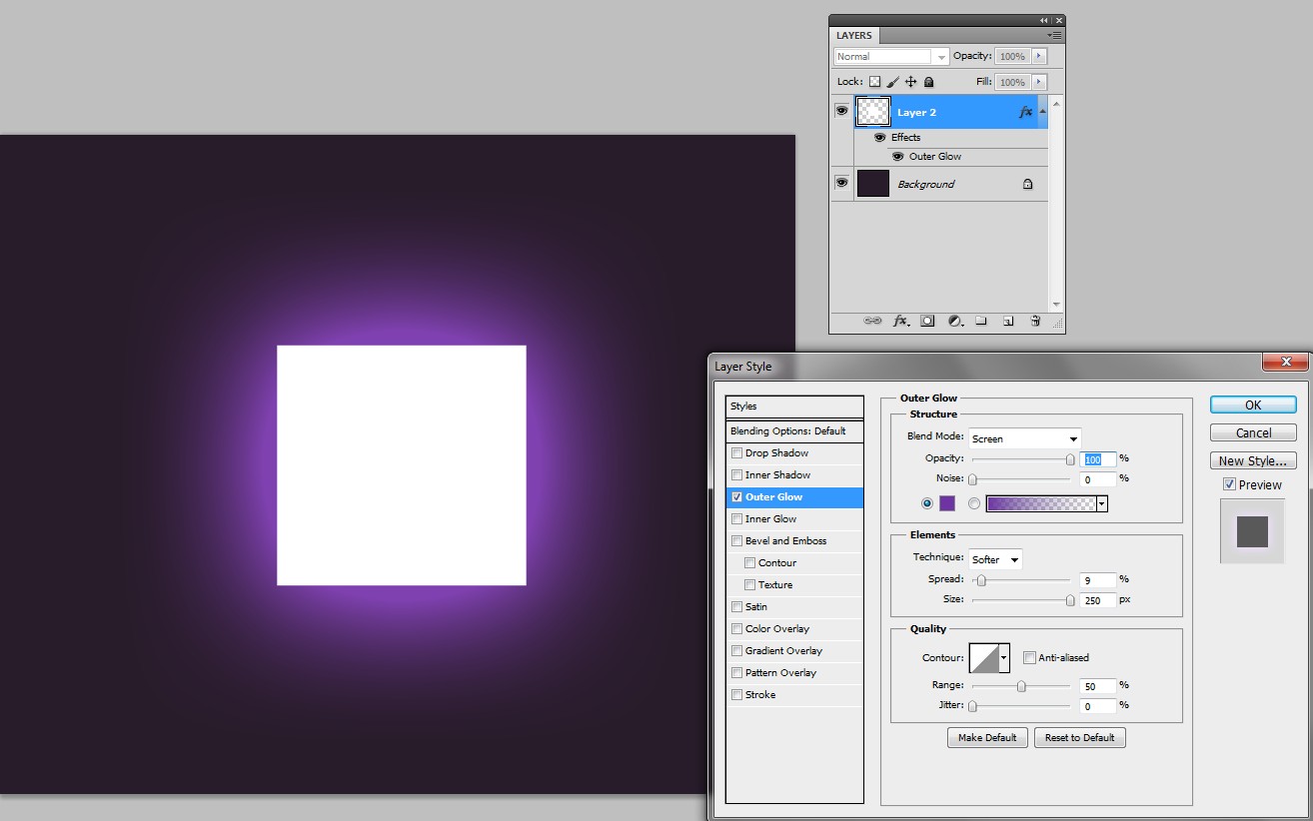Click the lock icon on Background layer

(1027, 184)
